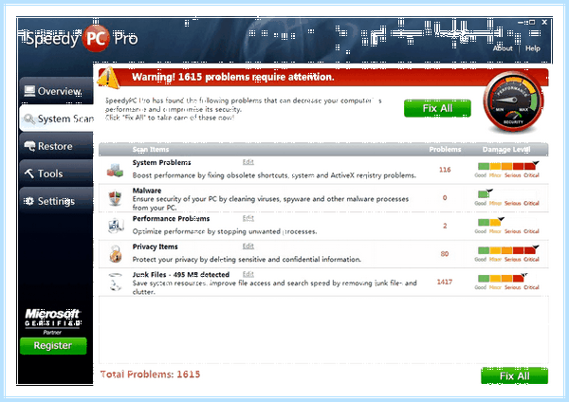
Task: Select the System Scan tab
Action: [56, 119]
